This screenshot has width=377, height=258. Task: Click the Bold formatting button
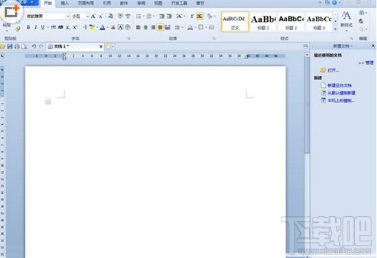click(28, 27)
